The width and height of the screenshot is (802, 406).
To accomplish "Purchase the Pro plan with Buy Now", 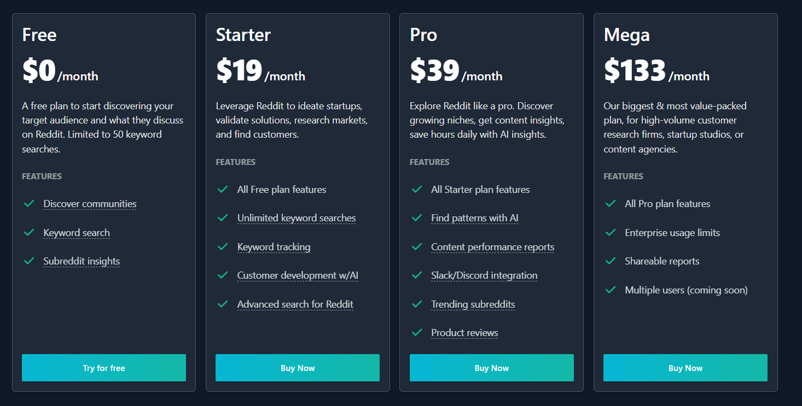I will click(492, 368).
